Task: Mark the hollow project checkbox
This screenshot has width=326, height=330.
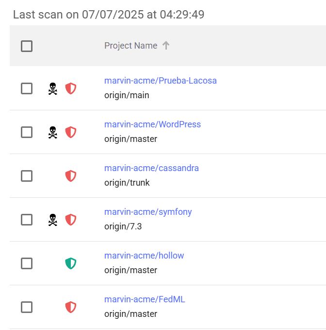Action: point(27,263)
